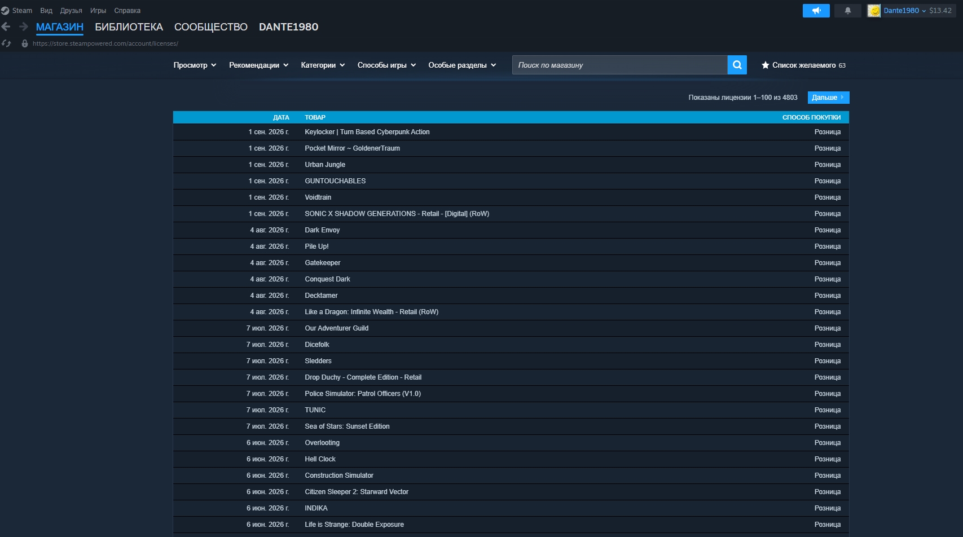Reload page with the refresh icon
This screenshot has height=537, width=963.
(x=6, y=43)
